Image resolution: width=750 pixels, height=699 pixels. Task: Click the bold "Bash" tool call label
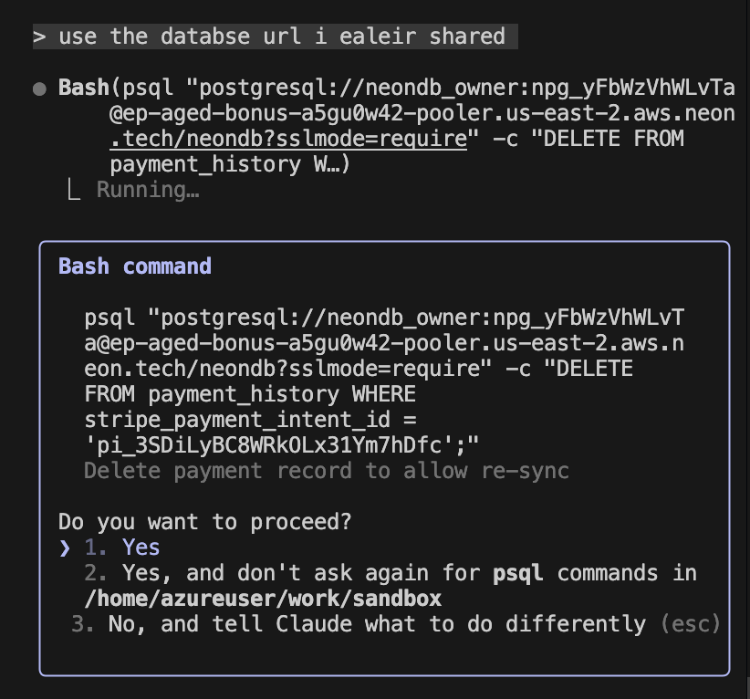tap(82, 89)
